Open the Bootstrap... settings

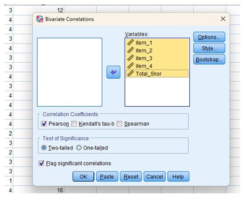pyautogui.click(x=209, y=59)
